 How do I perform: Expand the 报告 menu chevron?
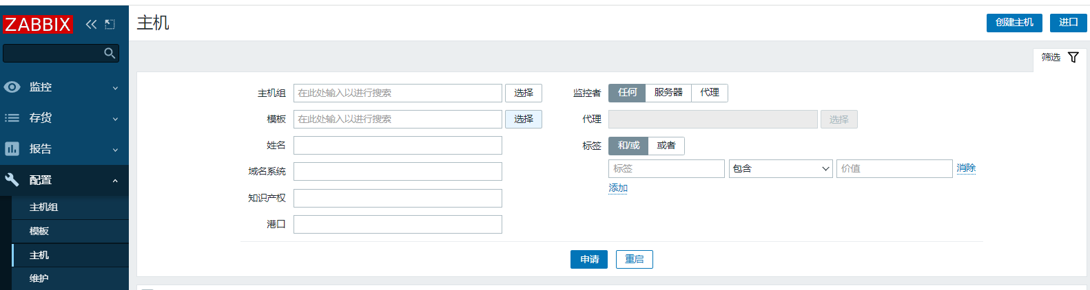[x=115, y=150]
